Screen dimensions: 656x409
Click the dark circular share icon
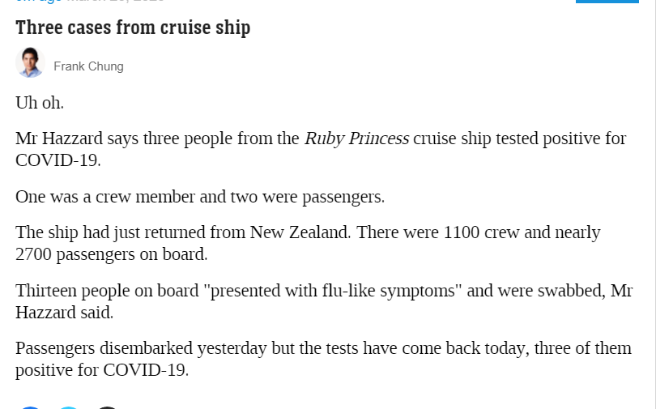(107, 407)
